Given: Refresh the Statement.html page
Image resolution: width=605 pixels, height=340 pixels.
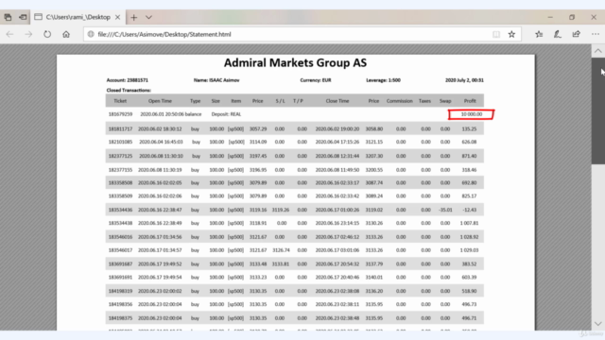Looking at the screenshot, I should (x=47, y=34).
